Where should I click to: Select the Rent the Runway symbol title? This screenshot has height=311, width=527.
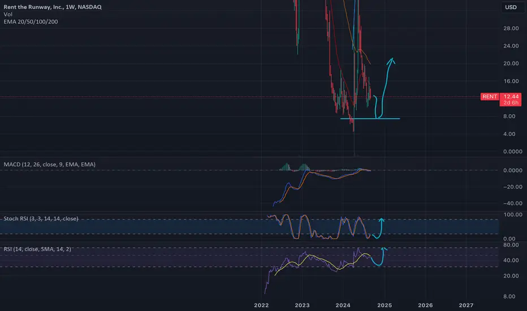pyautogui.click(x=53, y=7)
